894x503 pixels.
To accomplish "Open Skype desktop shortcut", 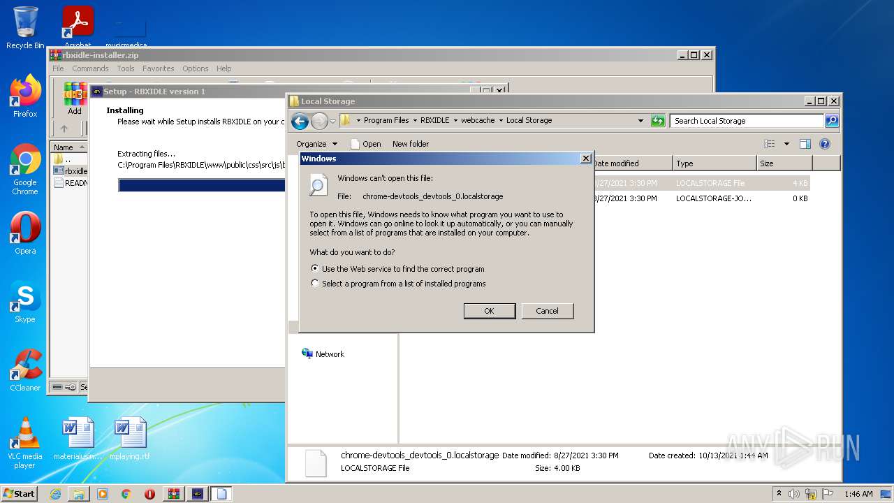I will [25, 302].
